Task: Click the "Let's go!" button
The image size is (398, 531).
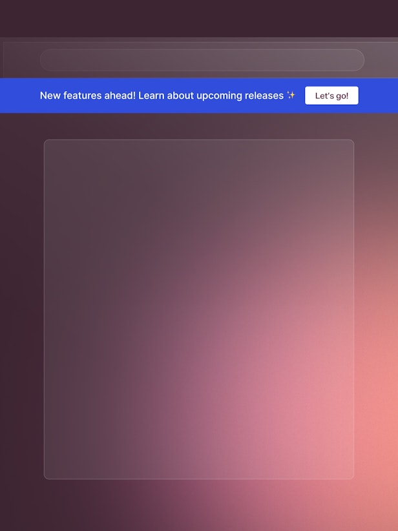Action: pyautogui.click(x=331, y=96)
